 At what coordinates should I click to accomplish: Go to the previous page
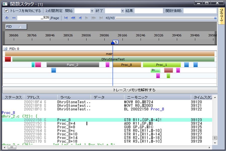80,18
